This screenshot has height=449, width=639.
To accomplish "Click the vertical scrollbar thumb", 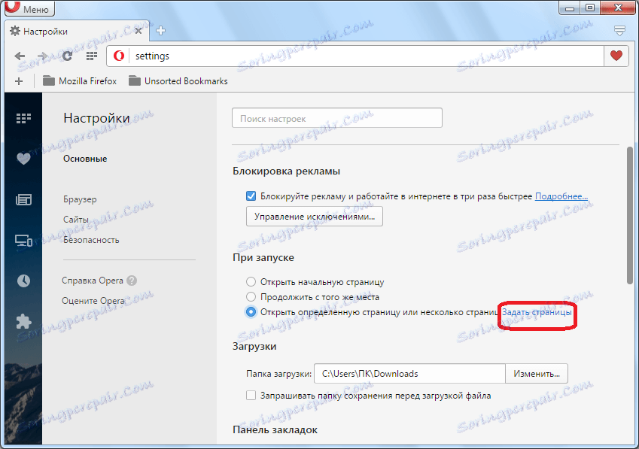I will [630, 216].
